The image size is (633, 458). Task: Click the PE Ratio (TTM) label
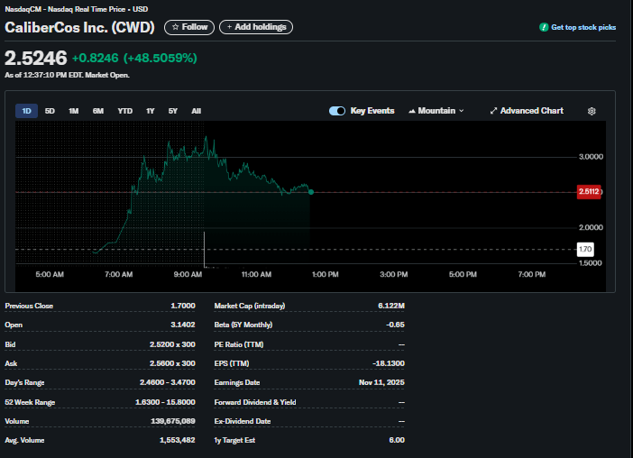[x=239, y=344]
